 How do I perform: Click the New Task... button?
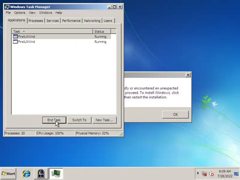(104, 120)
